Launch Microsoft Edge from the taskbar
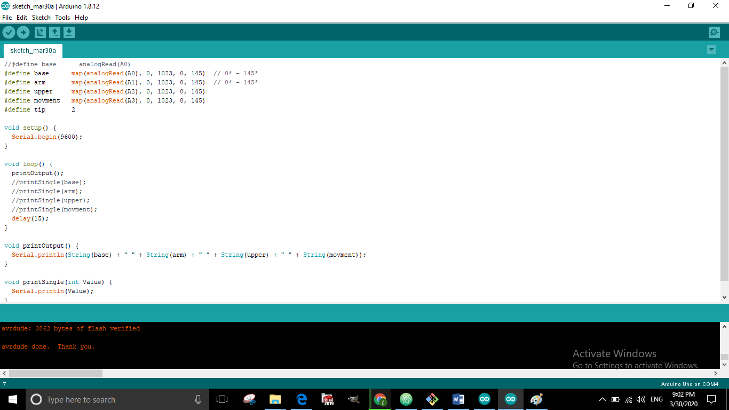This screenshot has width=729, height=410. pos(302,399)
